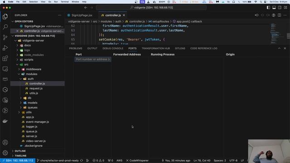Switch to the Problems panel tab
The height and width of the screenshot is (163, 290).
pyautogui.click(x=76, y=48)
